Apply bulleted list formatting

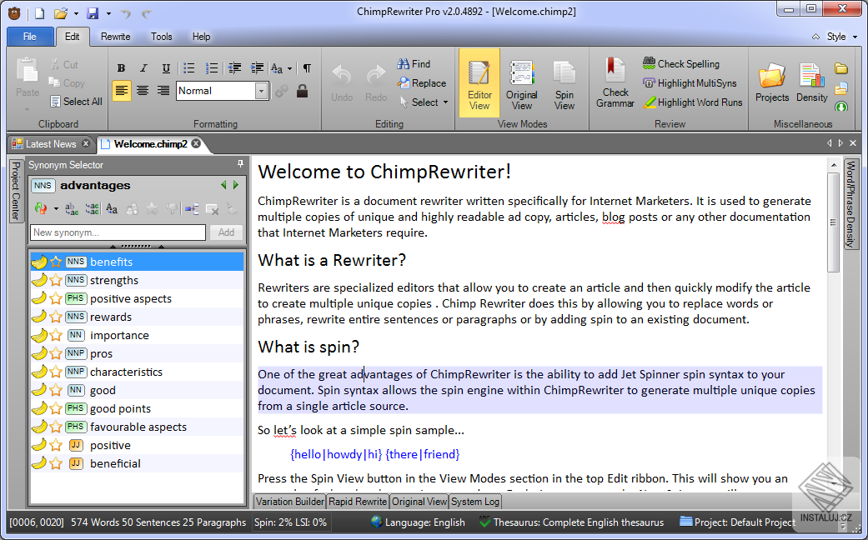tap(189, 68)
